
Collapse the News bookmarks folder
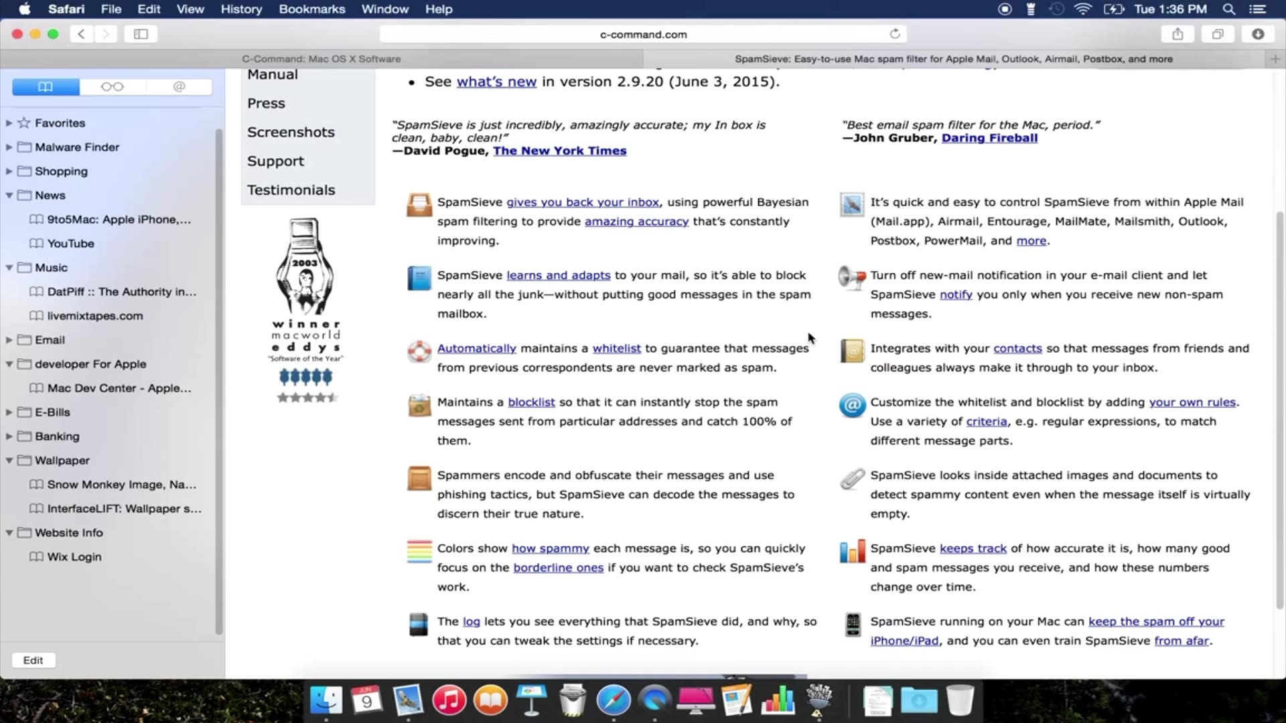tap(9, 195)
